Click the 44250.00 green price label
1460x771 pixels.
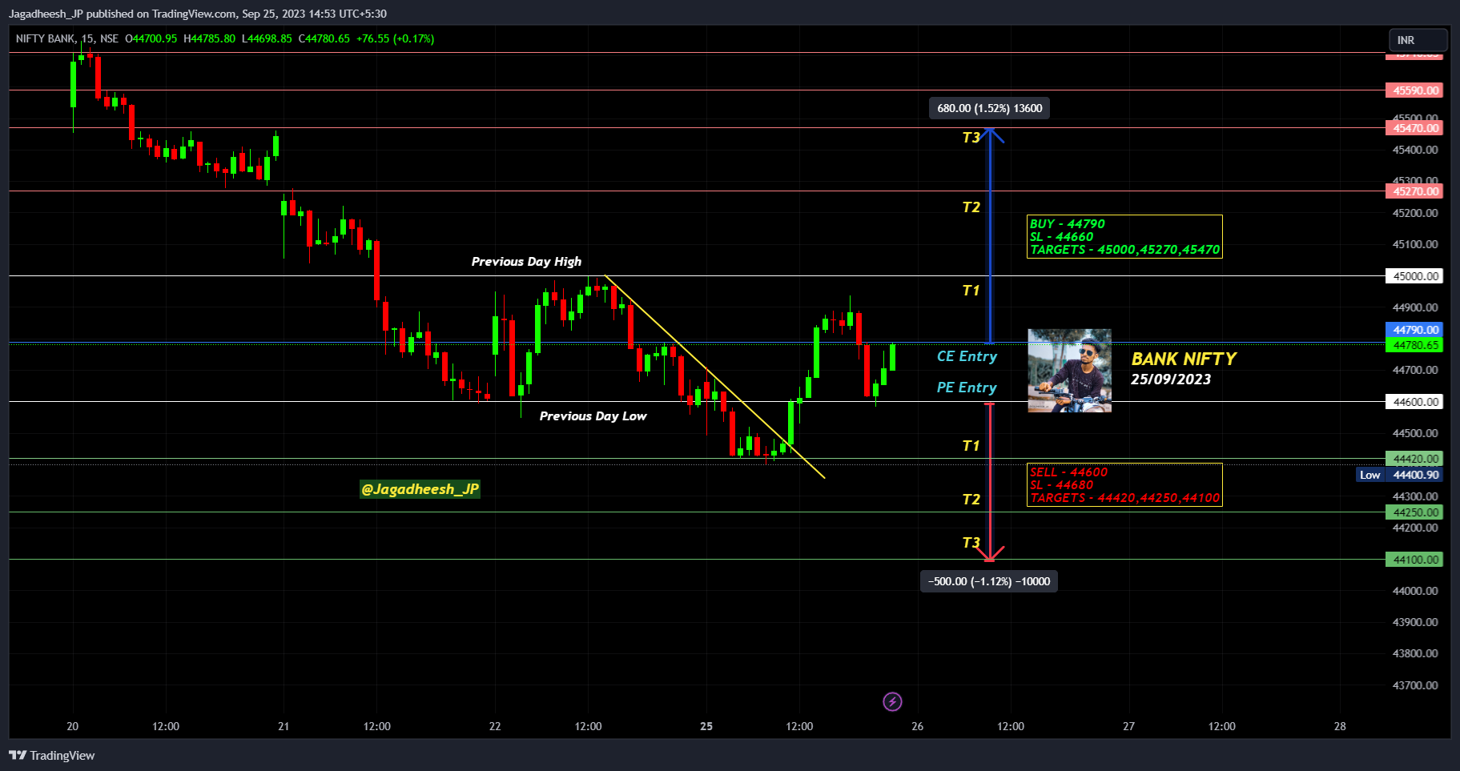click(1414, 512)
